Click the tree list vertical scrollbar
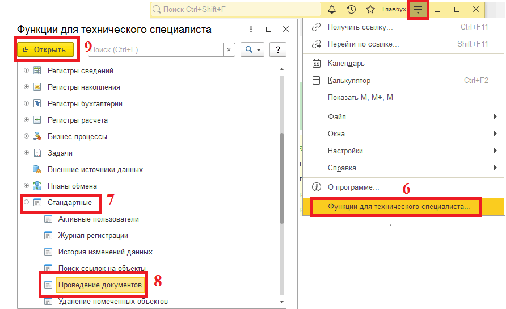The width and height of the screenshot is (506, 309). (x=282, y=179)
